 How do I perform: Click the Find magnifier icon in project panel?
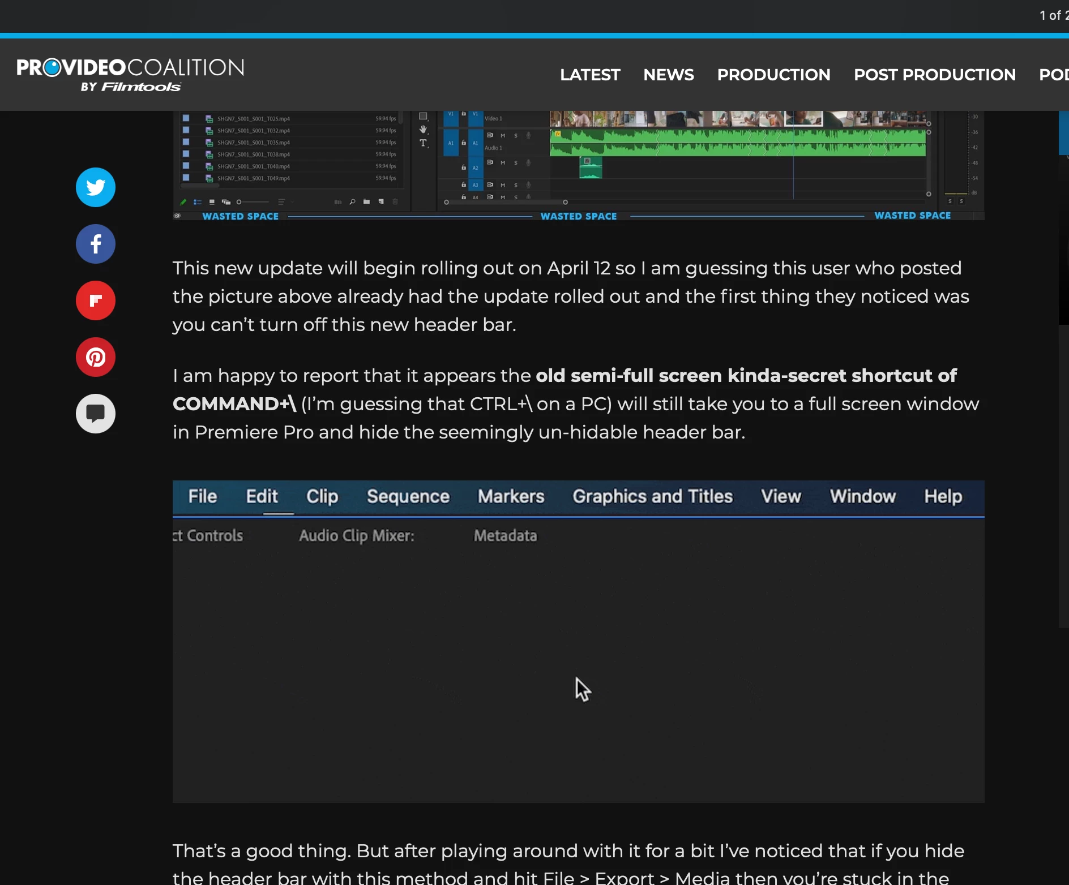point(352,202)
